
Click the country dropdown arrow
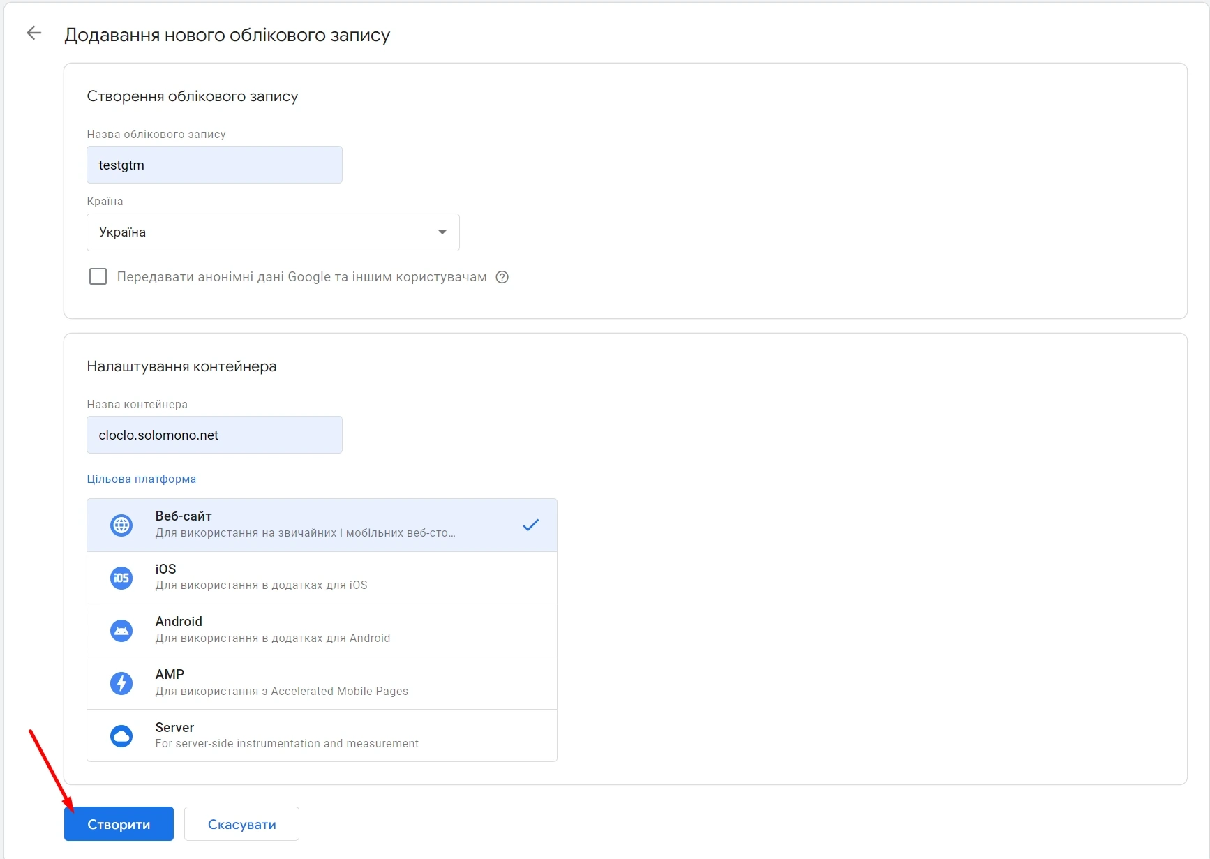(x=442, y=232)
